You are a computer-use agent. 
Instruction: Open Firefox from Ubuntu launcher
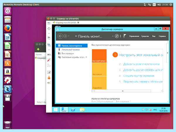point(8,28)
